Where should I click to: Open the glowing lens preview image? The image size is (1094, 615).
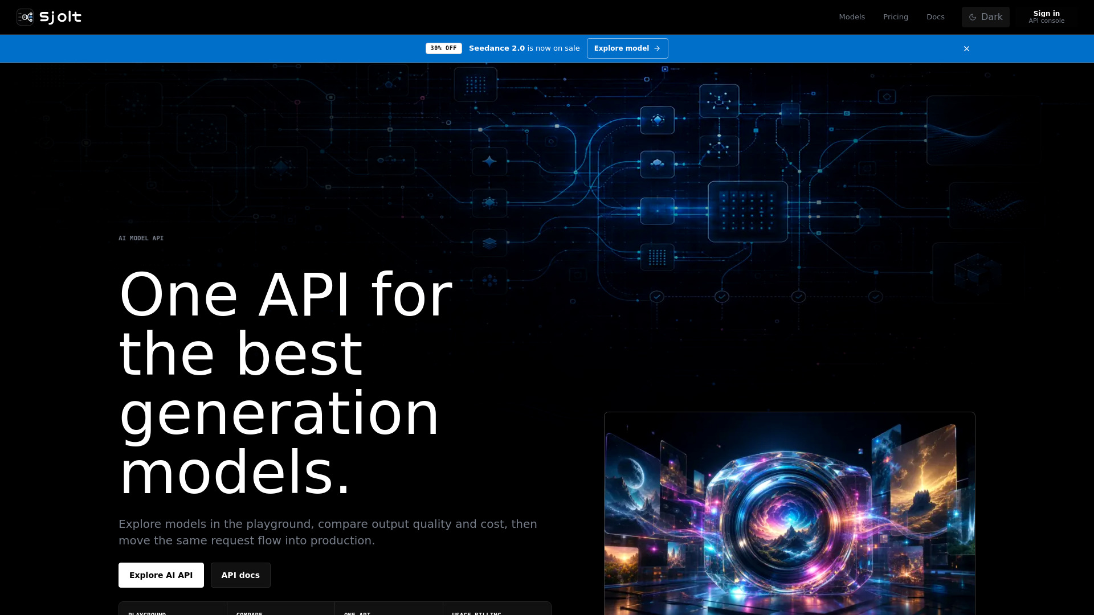(790, 514)
